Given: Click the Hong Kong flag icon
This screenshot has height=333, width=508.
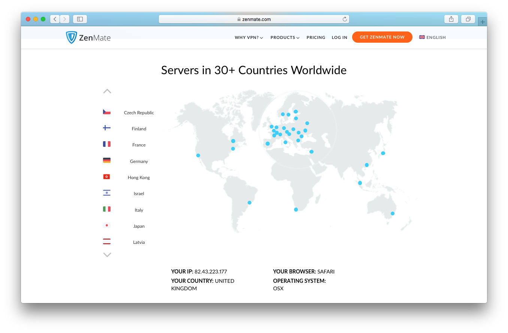Looking at the screenshot, I should click(107, 177).
